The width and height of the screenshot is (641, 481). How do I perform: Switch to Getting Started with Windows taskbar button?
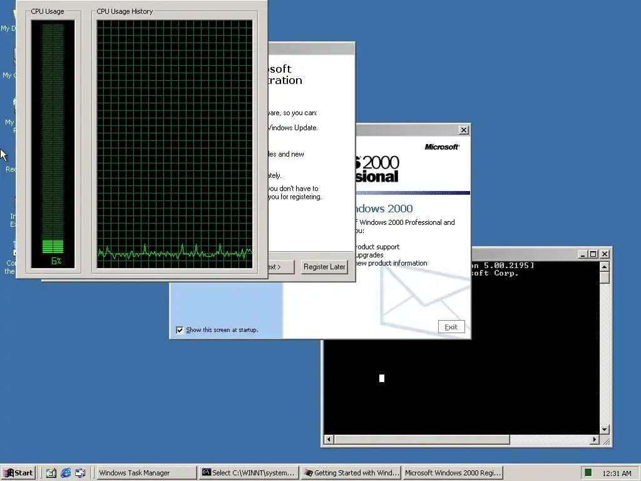[352, 473]
